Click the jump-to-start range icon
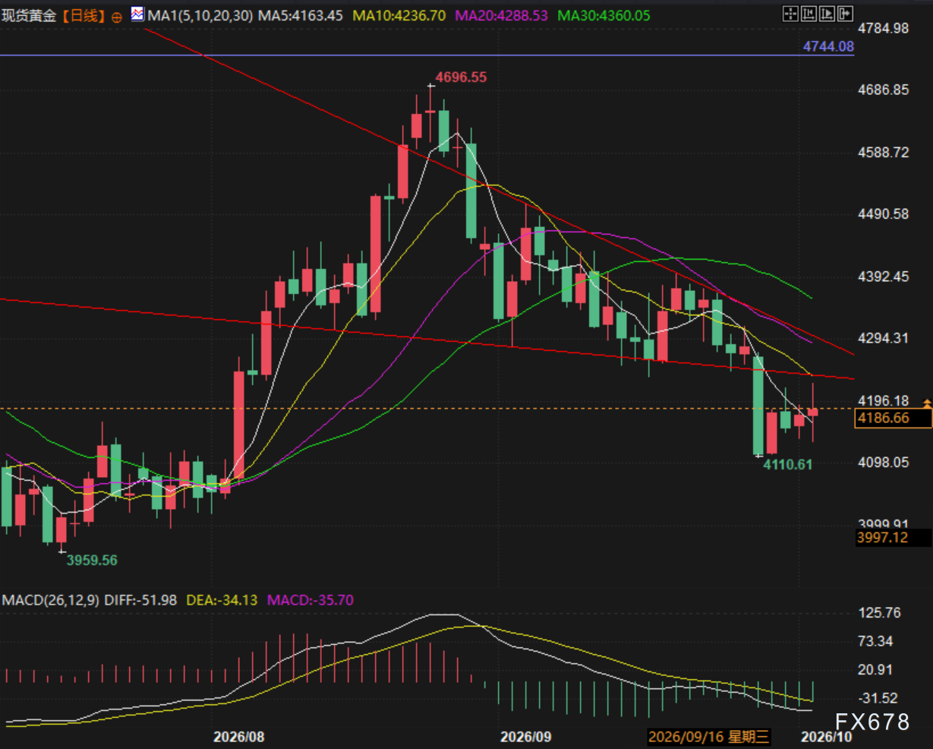 point(809,13)
